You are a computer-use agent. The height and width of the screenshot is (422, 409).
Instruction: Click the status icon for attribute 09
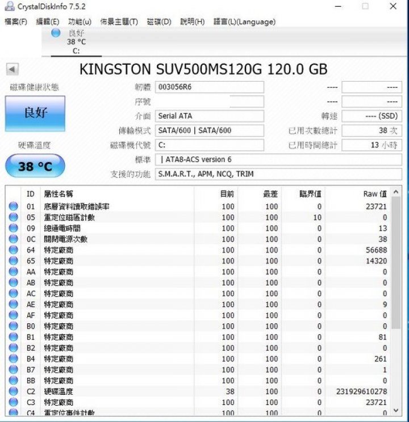tap(13, 228)
